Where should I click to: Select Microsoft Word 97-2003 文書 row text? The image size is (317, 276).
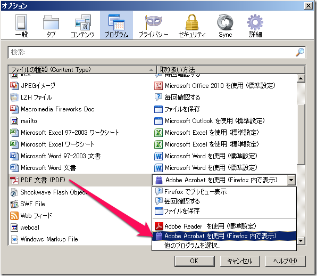tap(61, 156)
